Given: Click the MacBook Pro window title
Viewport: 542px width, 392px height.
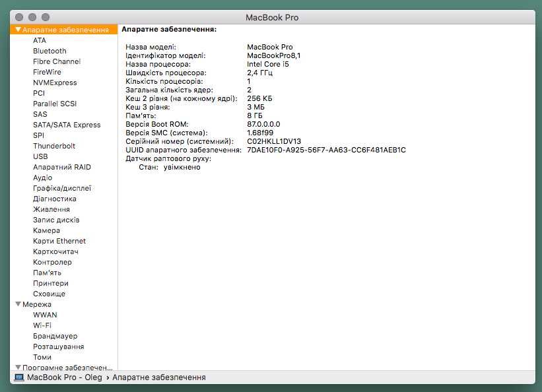Looking at the screenshot, I should pos(272,17).
